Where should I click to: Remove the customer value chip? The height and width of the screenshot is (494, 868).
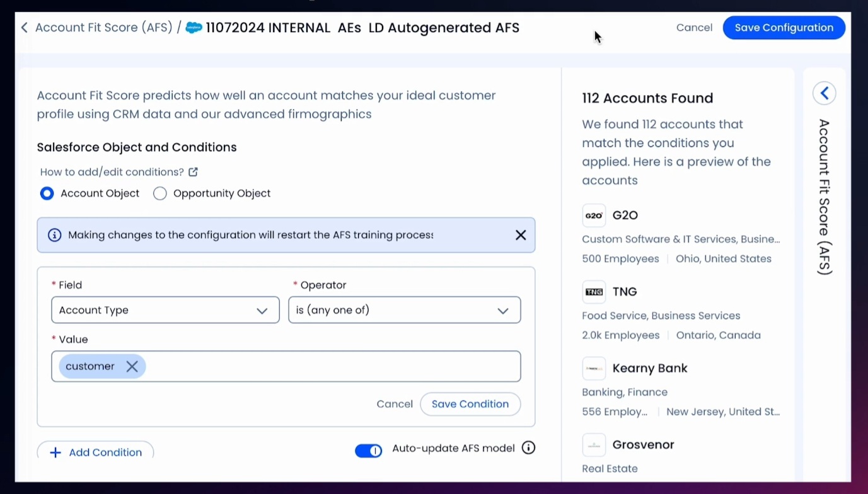[132, 366]
